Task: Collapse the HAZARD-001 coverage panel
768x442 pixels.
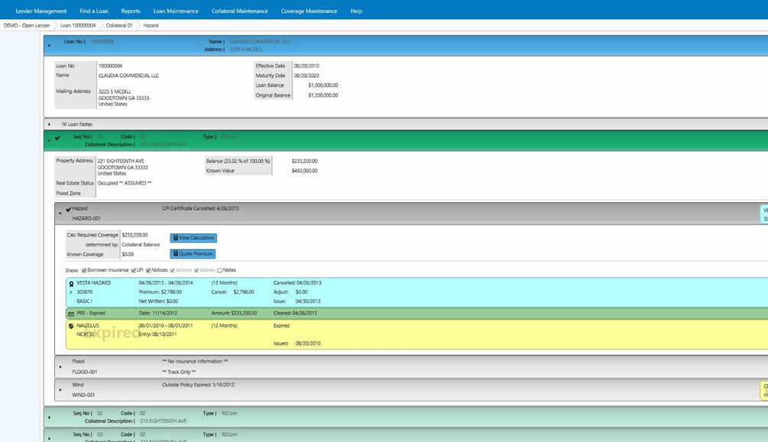Action: point(60,214)
